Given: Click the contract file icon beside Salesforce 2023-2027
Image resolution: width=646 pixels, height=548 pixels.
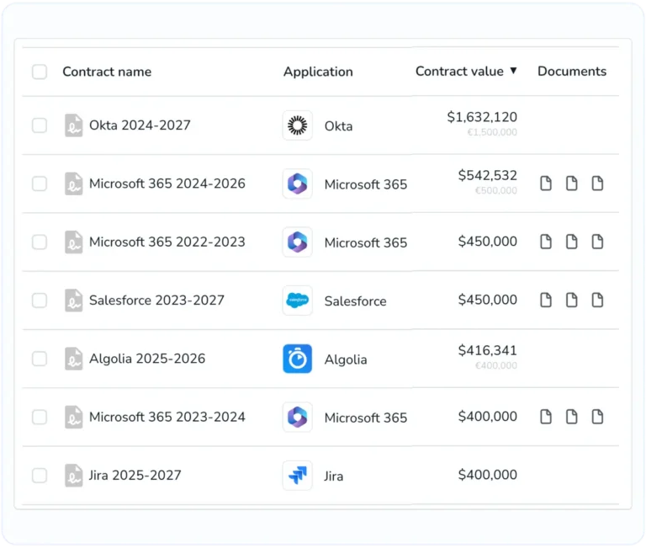Looking at the screenshot, I should pos(74,301).
